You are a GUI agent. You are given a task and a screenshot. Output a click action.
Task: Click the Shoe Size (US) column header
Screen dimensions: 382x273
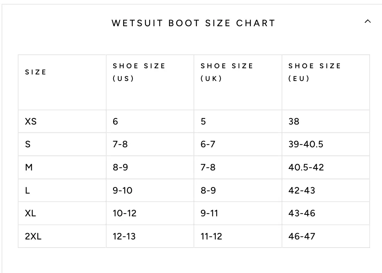(139, 72)
